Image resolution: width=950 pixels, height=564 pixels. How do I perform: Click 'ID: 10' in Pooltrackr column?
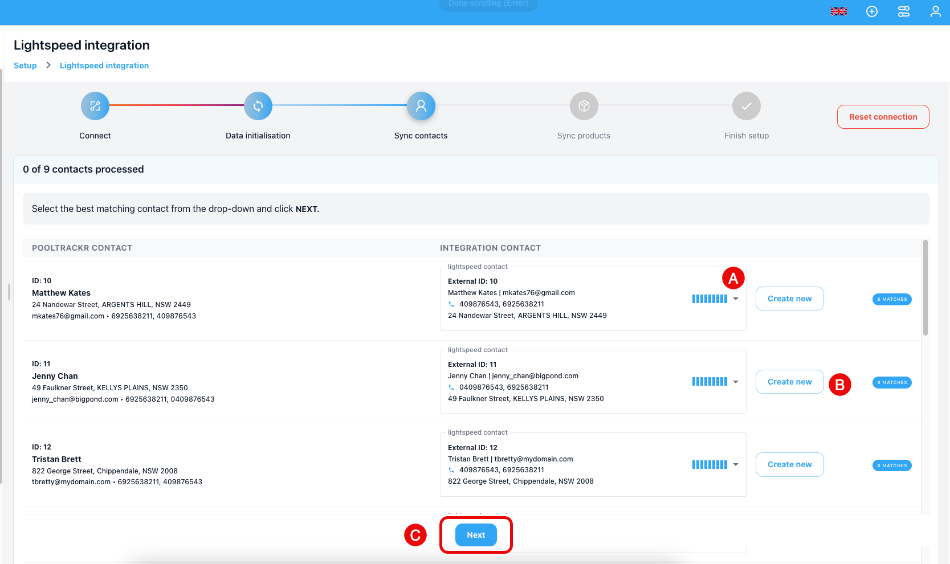coord(42,281)
